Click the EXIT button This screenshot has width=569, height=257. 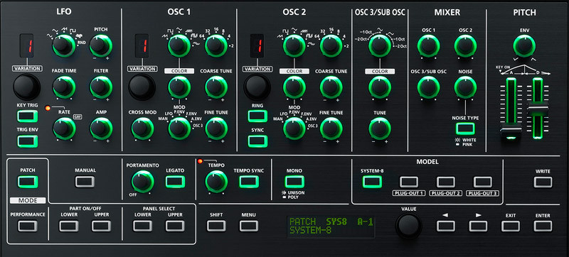pos(511,226)
